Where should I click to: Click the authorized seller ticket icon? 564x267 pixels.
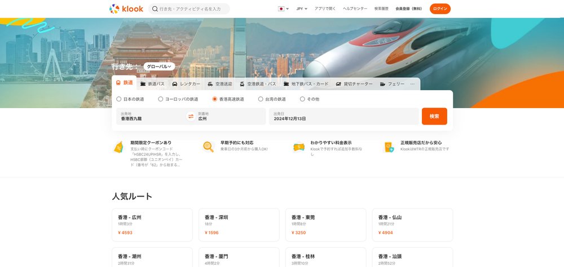click(389, 146)
